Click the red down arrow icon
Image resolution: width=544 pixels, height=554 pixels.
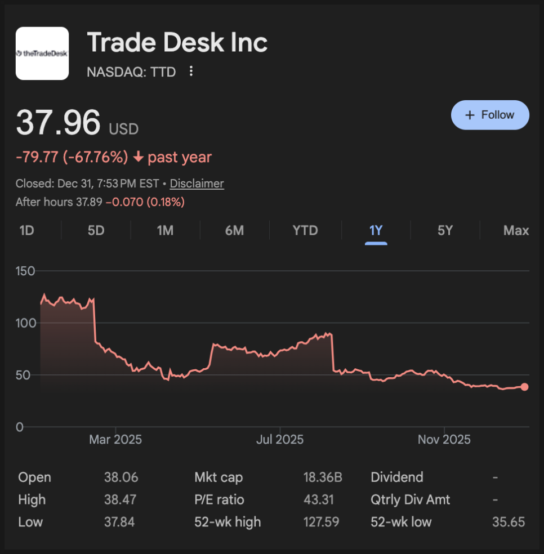tap(138, 157)
